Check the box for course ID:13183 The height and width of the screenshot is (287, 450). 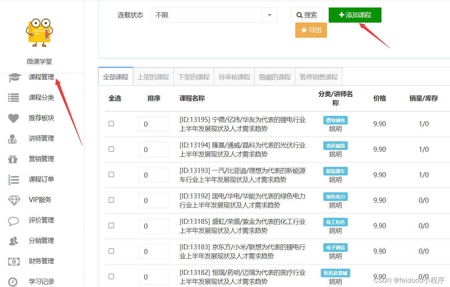111,251
